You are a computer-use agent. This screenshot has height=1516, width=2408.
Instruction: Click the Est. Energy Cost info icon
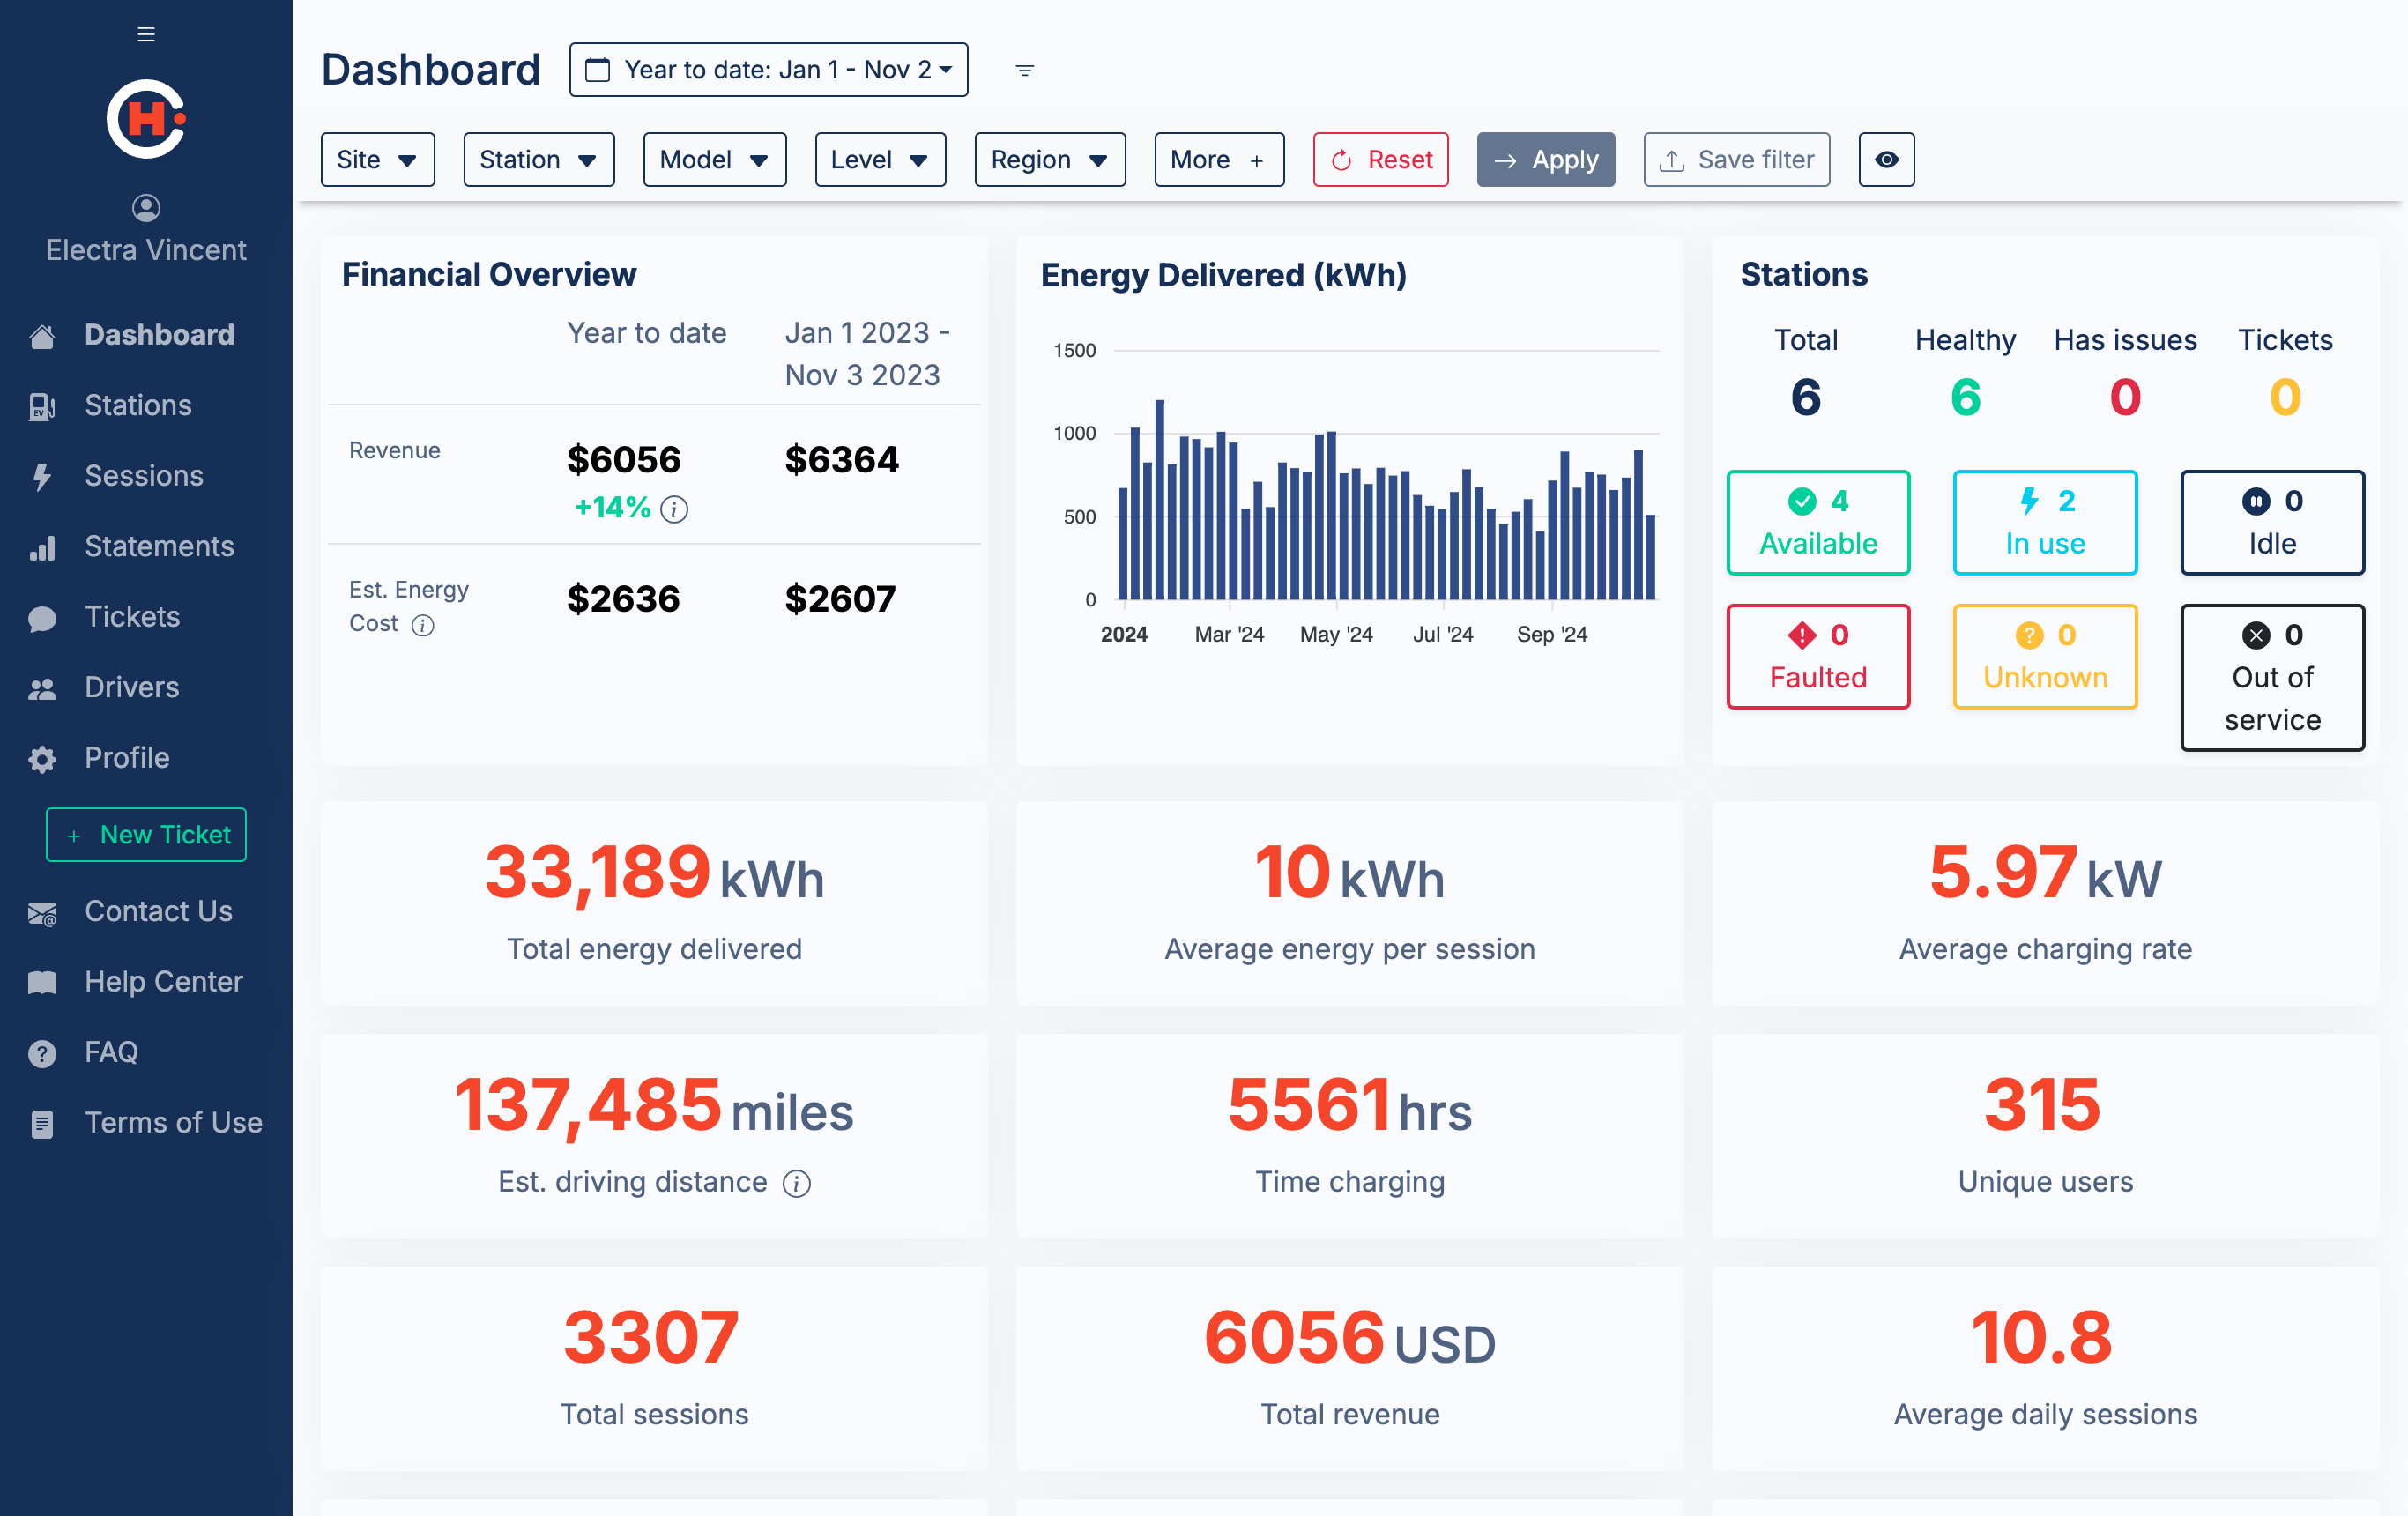coord(423,625)
